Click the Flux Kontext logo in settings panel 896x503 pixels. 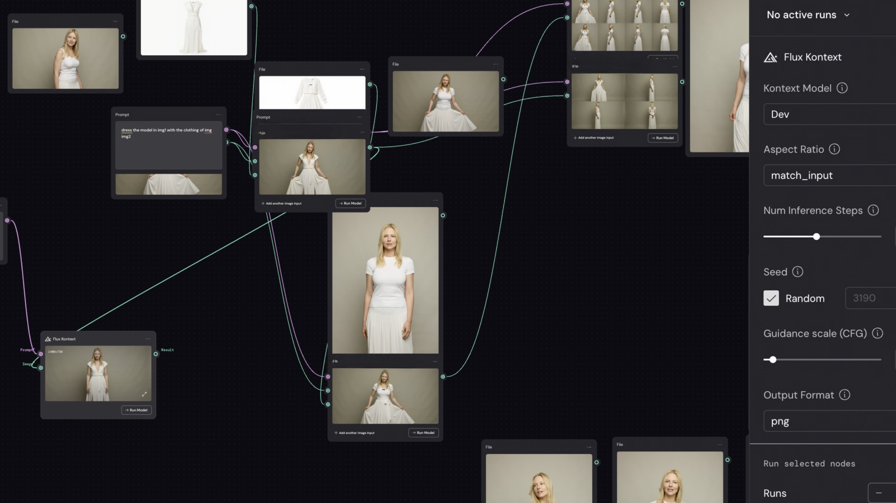pos(770,57)
